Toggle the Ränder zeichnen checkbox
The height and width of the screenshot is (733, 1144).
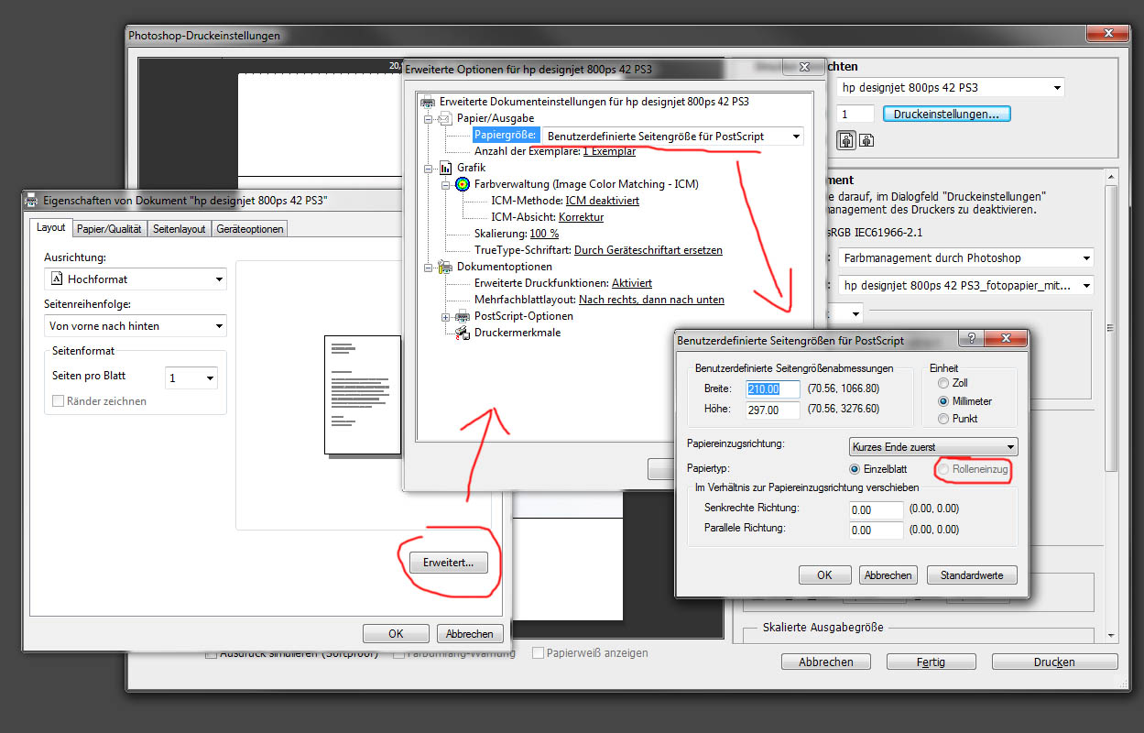59,401
